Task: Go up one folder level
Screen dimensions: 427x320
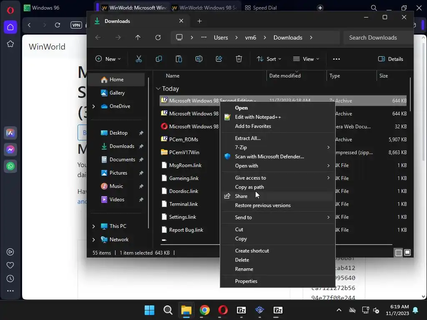Action: (x=138, y=37)
